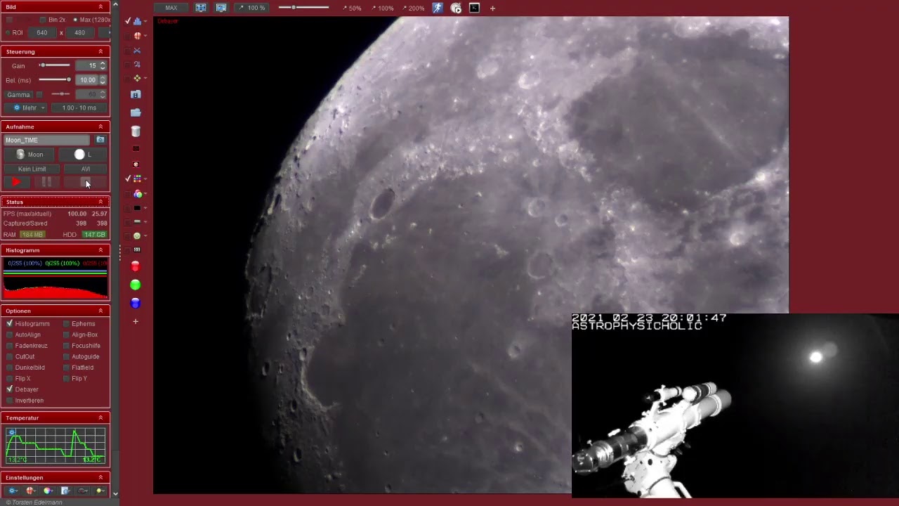Viewport: 899px width, 506px height.
Task: Select the scissors cutout icon
Action: (x=137, y=51)
